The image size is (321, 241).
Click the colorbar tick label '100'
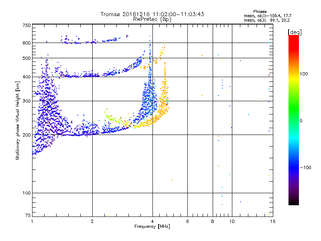point(304,74)
